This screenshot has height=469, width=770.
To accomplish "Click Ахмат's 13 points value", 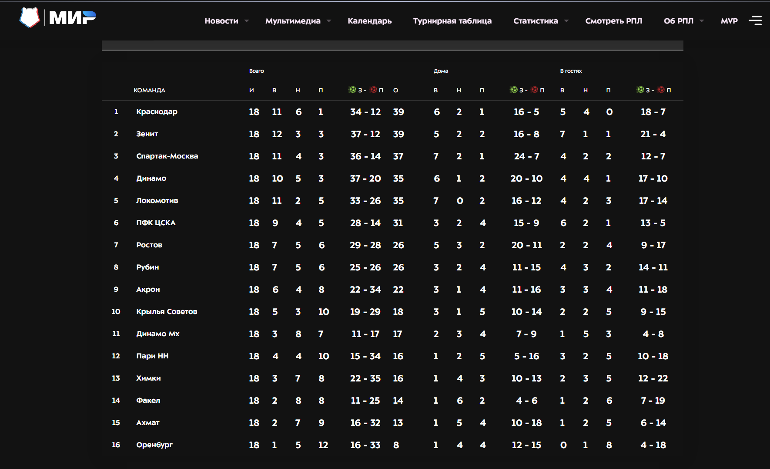I will [x=398, y=423].
